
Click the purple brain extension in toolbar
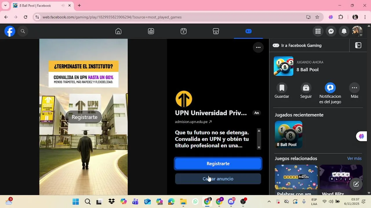pyautogui.click(x=331, y=17)
